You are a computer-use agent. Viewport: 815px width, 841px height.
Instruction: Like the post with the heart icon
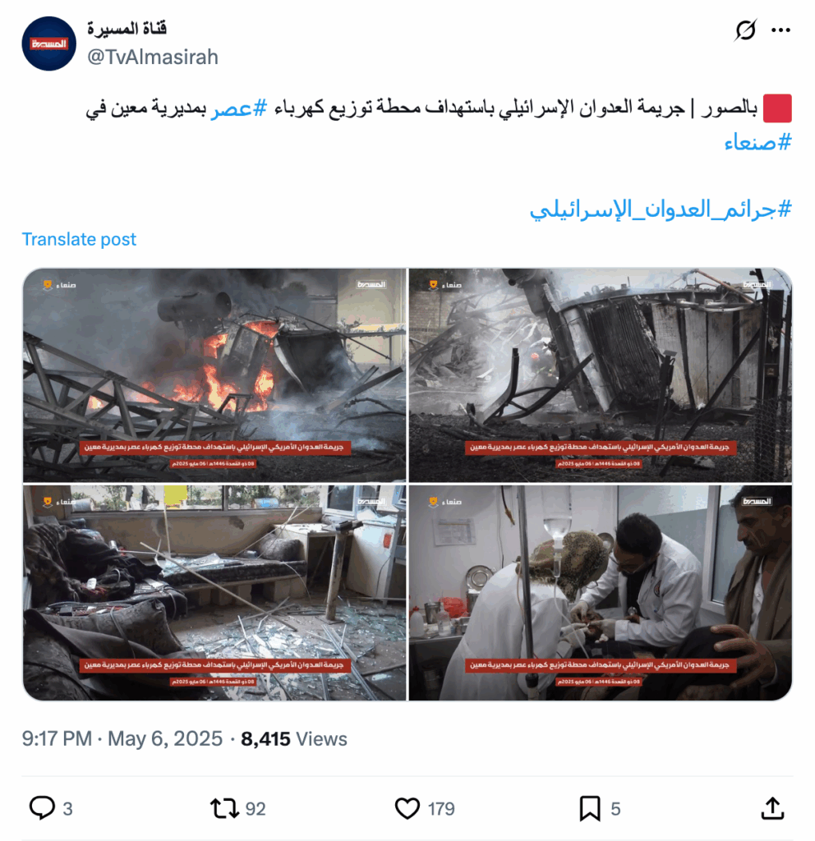click(407, 808)
